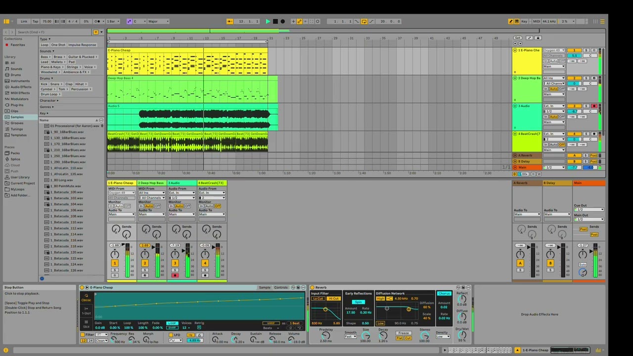Enable the LFO toggle in the sampler

(x=171, y=335)
